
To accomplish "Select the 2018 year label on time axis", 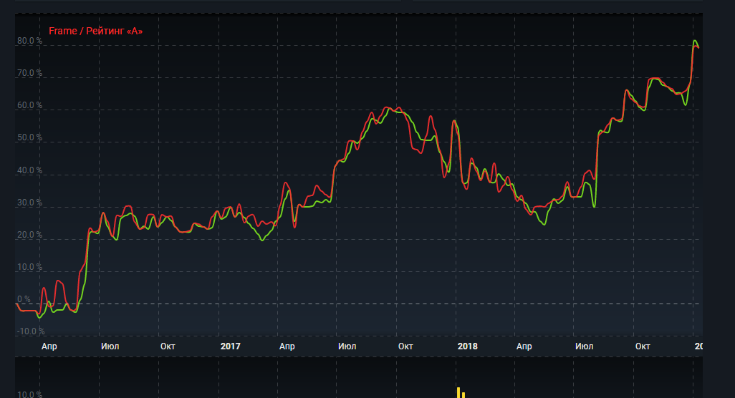I will (x=467, y=346).
